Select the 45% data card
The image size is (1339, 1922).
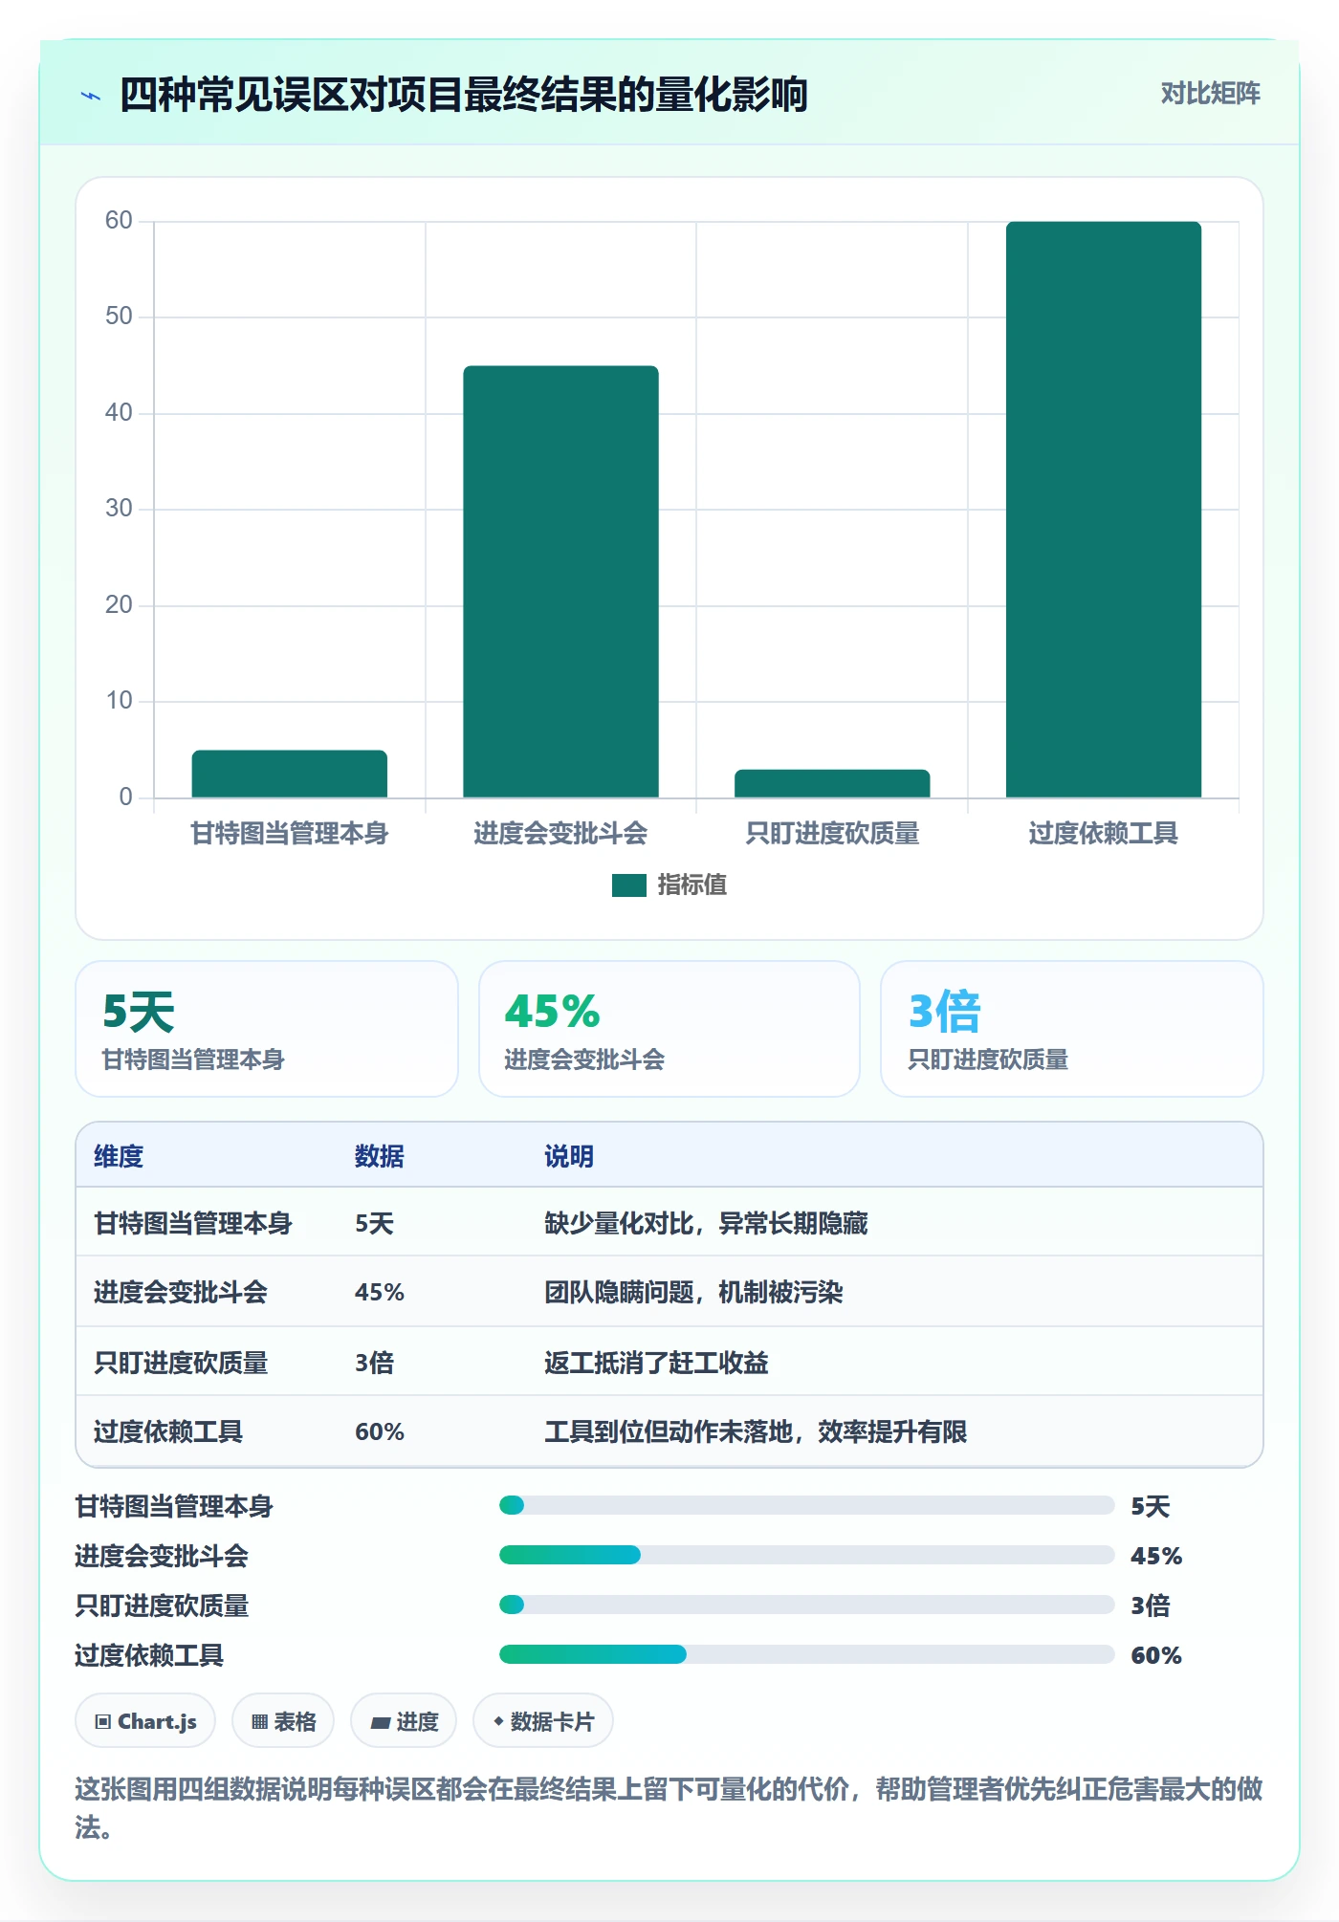(x=669, y=1029)
